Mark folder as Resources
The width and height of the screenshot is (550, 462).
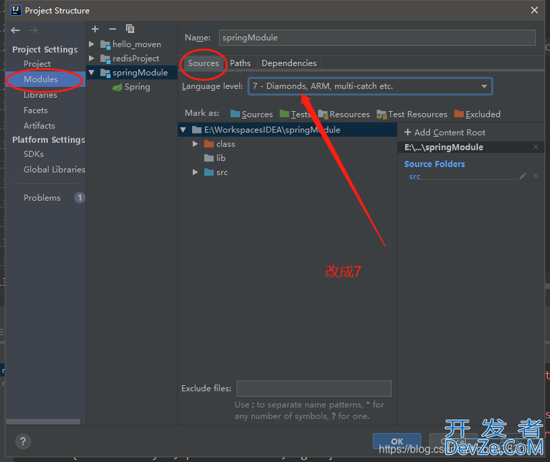344,114
